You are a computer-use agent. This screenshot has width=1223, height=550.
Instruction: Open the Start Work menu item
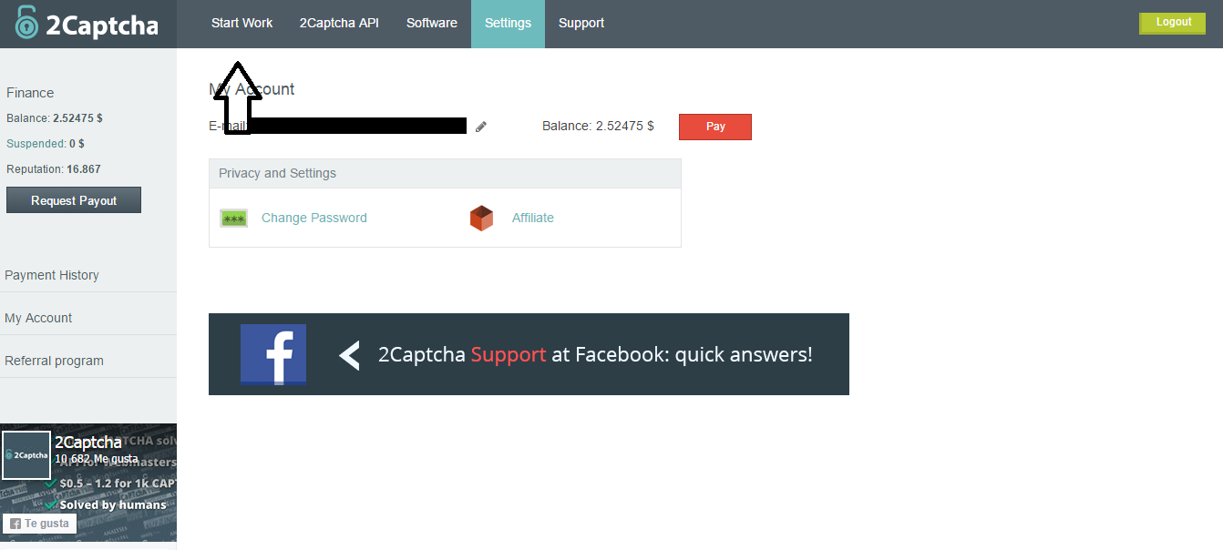[x=242, y=24]
